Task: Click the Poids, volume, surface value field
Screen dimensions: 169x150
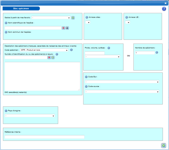Action: 95,53
